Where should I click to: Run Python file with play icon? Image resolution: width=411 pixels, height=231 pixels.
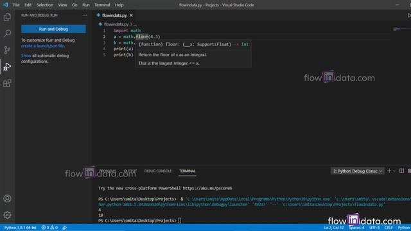408,15
